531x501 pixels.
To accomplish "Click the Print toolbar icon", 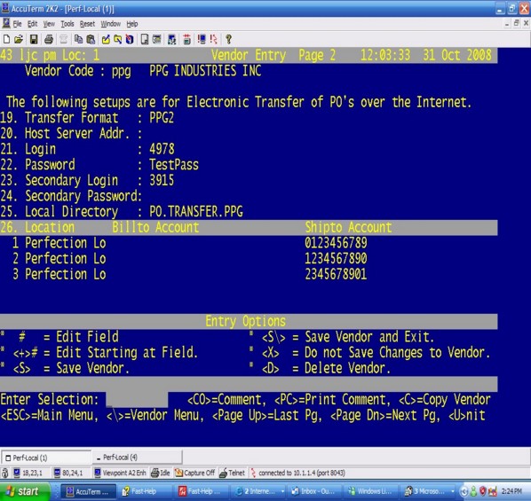I will click(x=49, y=39).
